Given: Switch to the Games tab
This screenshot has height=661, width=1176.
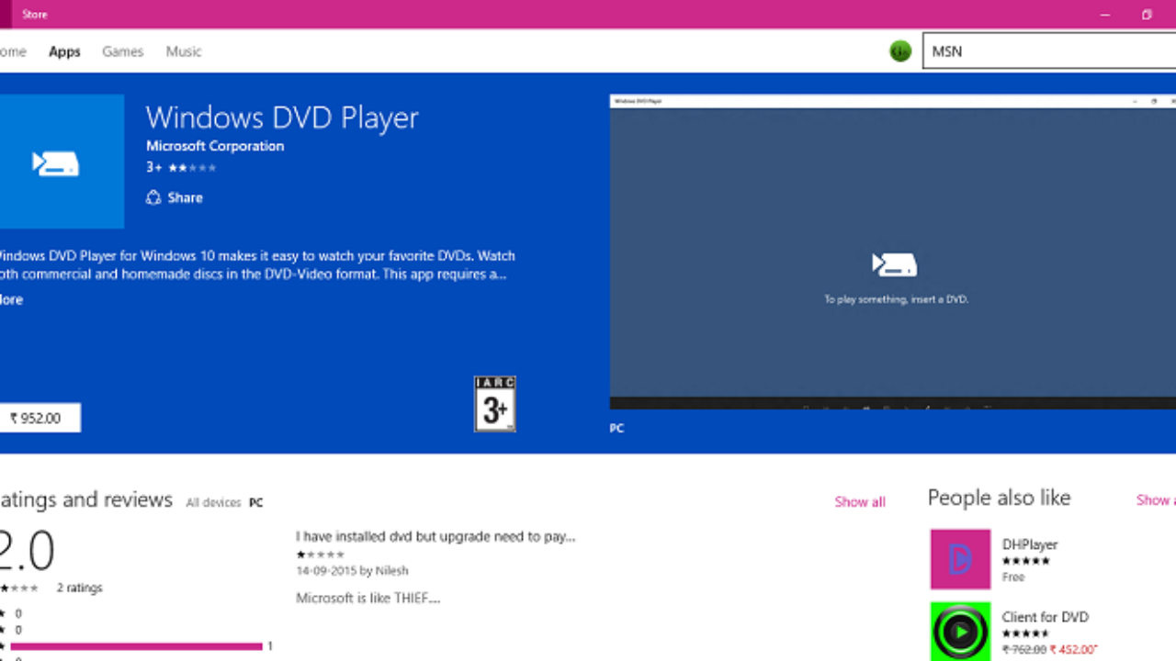Looking at the screenshot, I should pos(122,51).
